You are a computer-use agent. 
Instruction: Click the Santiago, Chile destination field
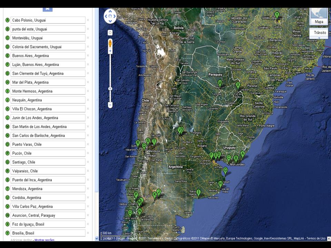(48, 162)
